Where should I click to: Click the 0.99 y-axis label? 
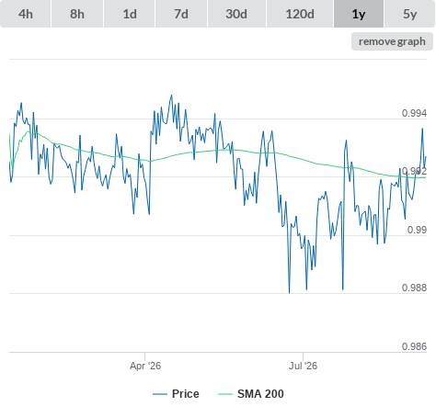417,230
